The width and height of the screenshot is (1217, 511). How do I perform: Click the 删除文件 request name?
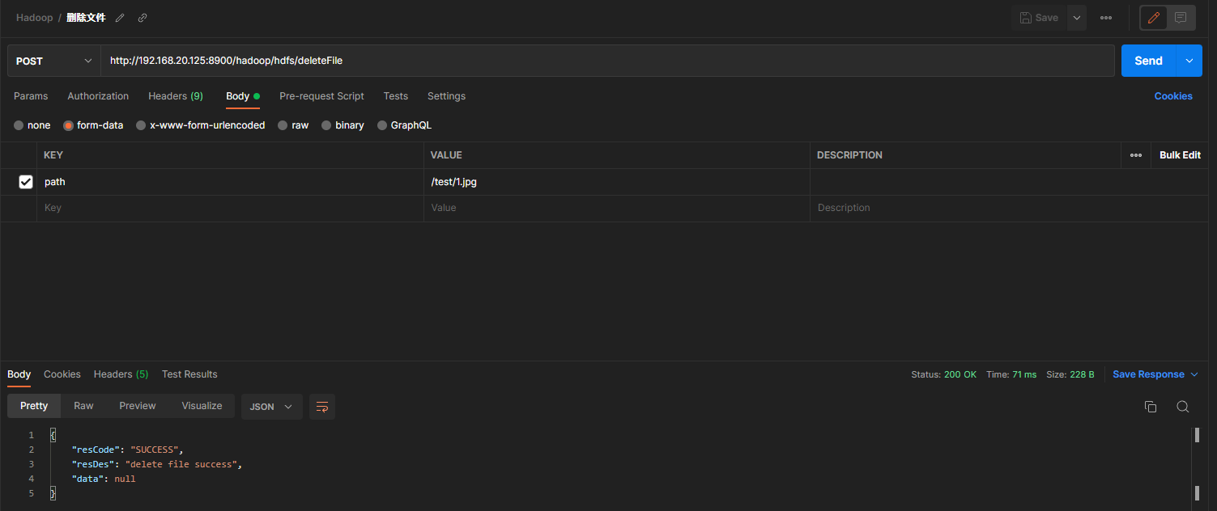tap(86, 18)
